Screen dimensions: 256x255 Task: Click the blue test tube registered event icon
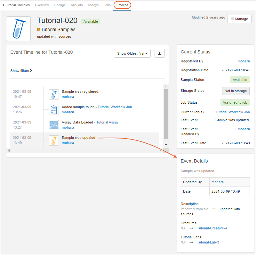coord(54,94)
